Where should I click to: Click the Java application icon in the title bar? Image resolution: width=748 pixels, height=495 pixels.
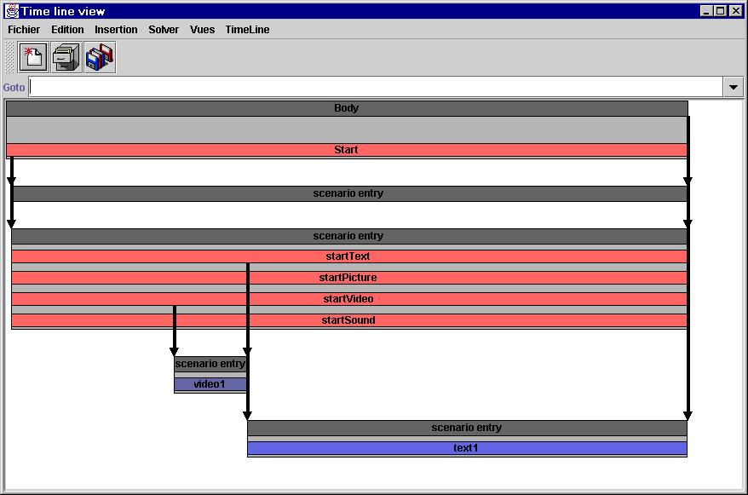point(12,11)
